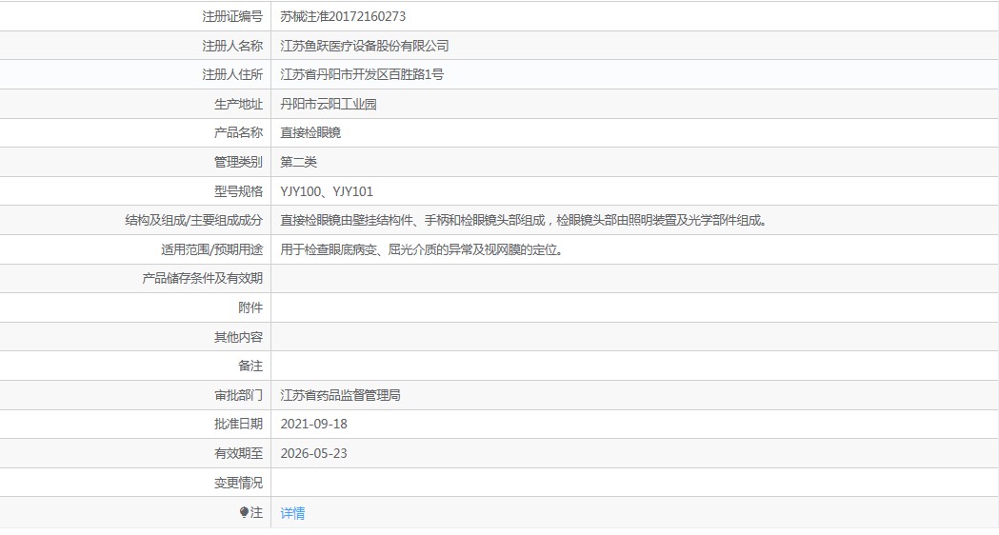Image resolution: width=999 pixels, height=535 pixels.
Task: Click the 附件 label
Action: [x=250, y=307]
